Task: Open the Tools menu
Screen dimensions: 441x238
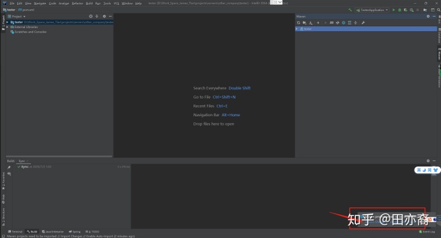Action: (x=107, y=4)
